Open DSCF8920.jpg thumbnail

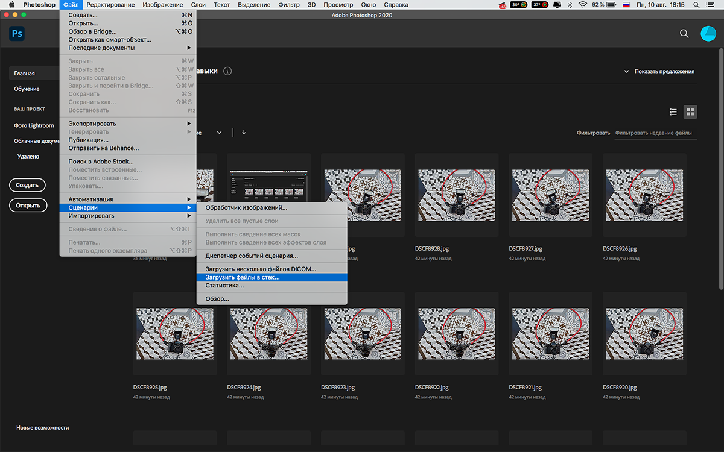[645, 334]
